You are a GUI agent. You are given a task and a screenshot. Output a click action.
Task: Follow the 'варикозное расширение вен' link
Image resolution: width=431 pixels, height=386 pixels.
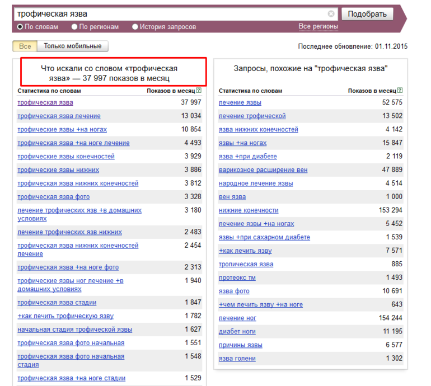click(x=263, y=170)
